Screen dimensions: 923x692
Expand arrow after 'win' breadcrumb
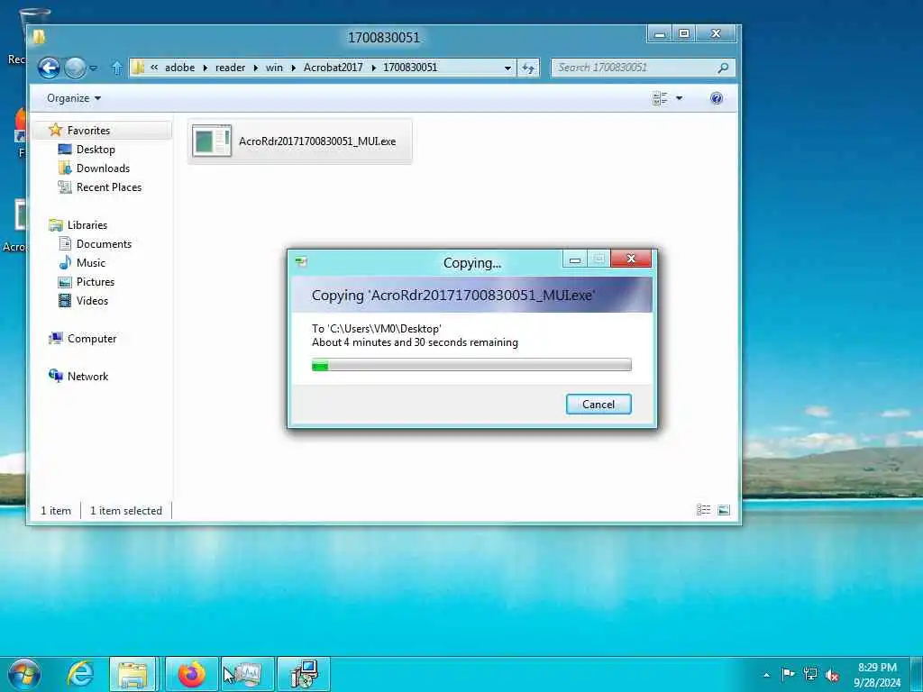click(294, 68)
